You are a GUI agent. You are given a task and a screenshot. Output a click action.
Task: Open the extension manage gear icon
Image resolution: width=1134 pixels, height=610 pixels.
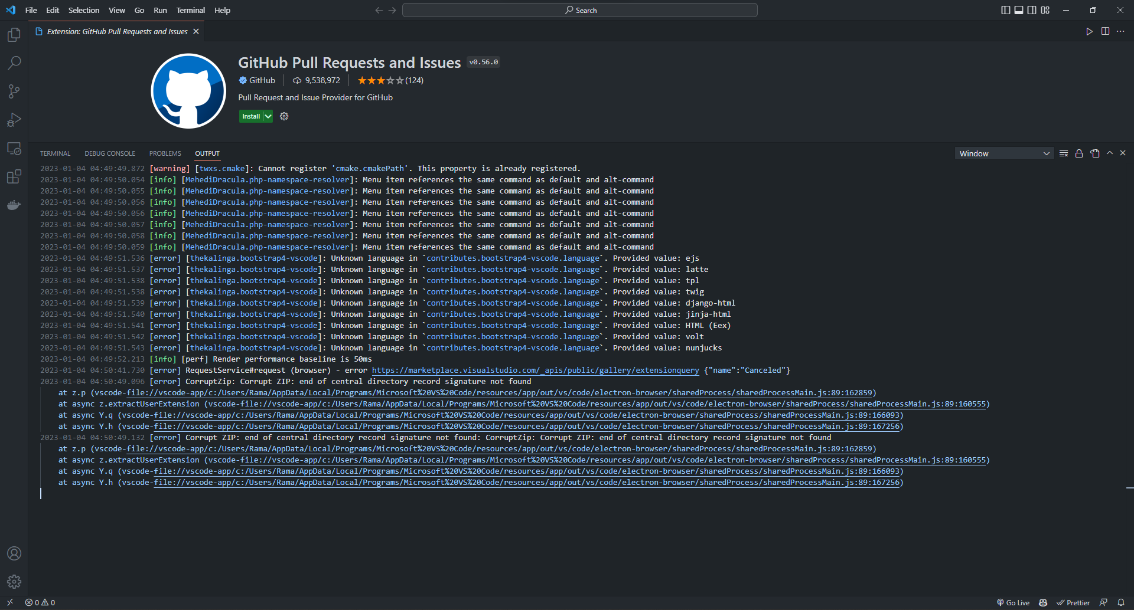pyautogui.click(x=284, y=116)
